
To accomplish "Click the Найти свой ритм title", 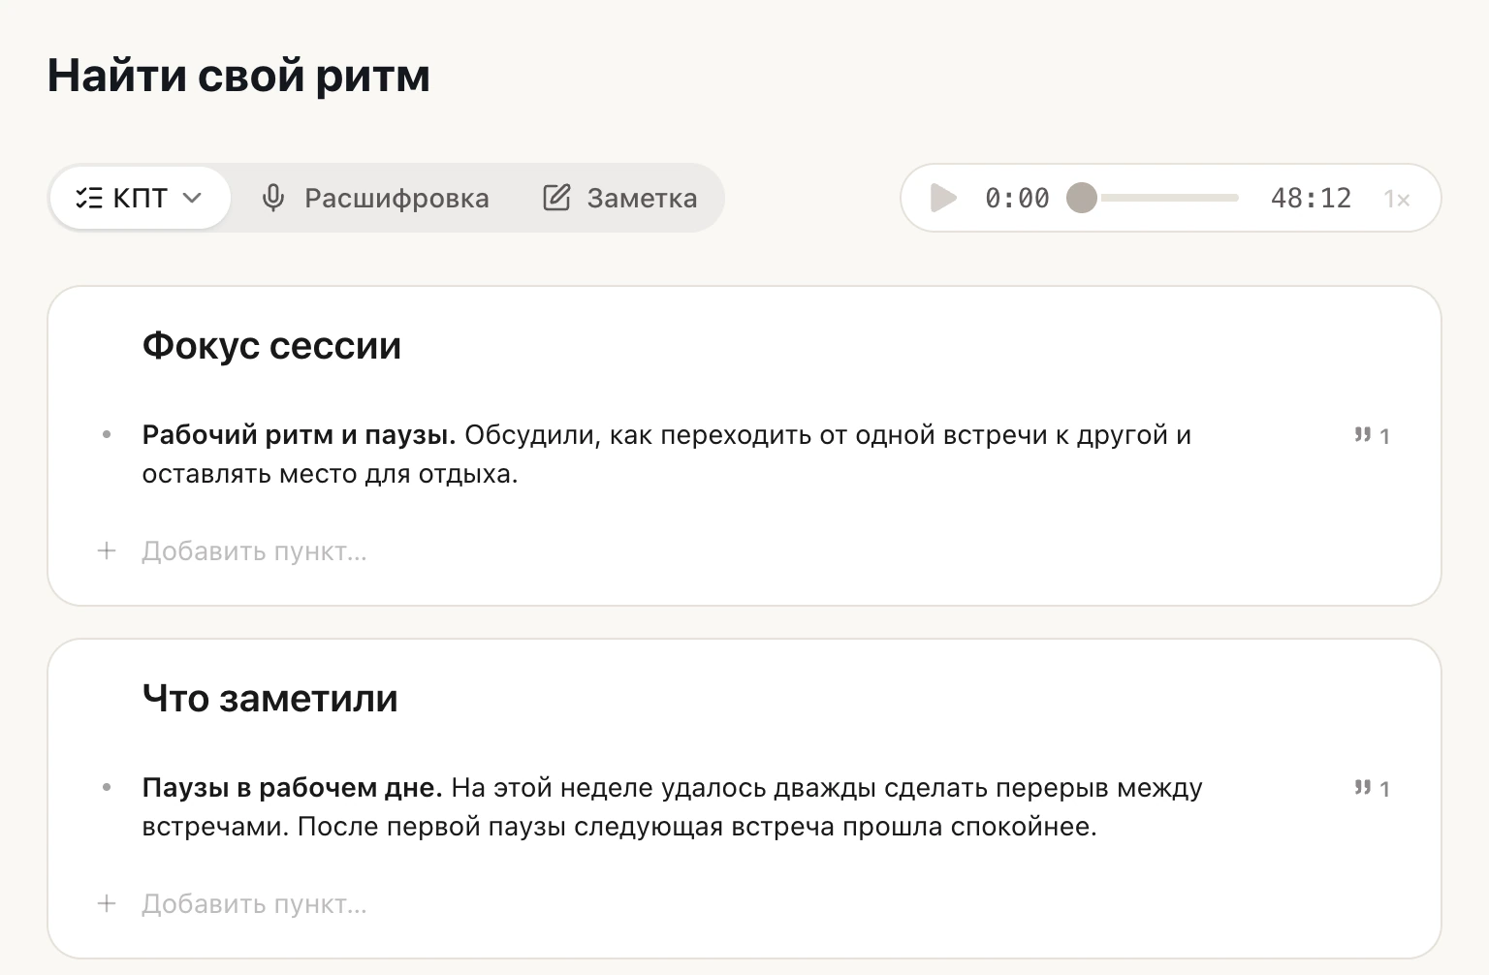I will click(x=238, y=76).
